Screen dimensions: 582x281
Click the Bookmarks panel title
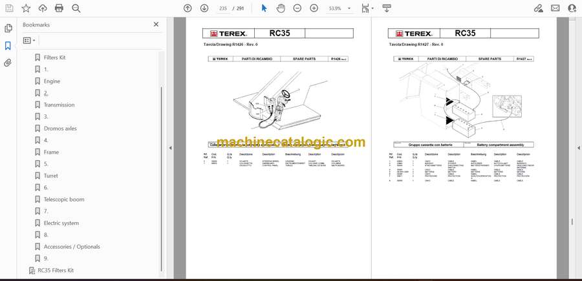pos(36,25)
